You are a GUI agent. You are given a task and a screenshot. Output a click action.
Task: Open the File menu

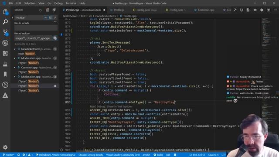pos(11,3)
